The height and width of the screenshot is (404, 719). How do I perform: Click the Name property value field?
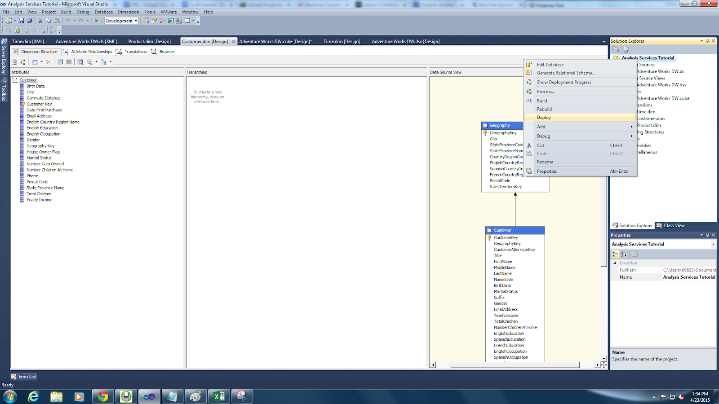(x=689, y=277)
